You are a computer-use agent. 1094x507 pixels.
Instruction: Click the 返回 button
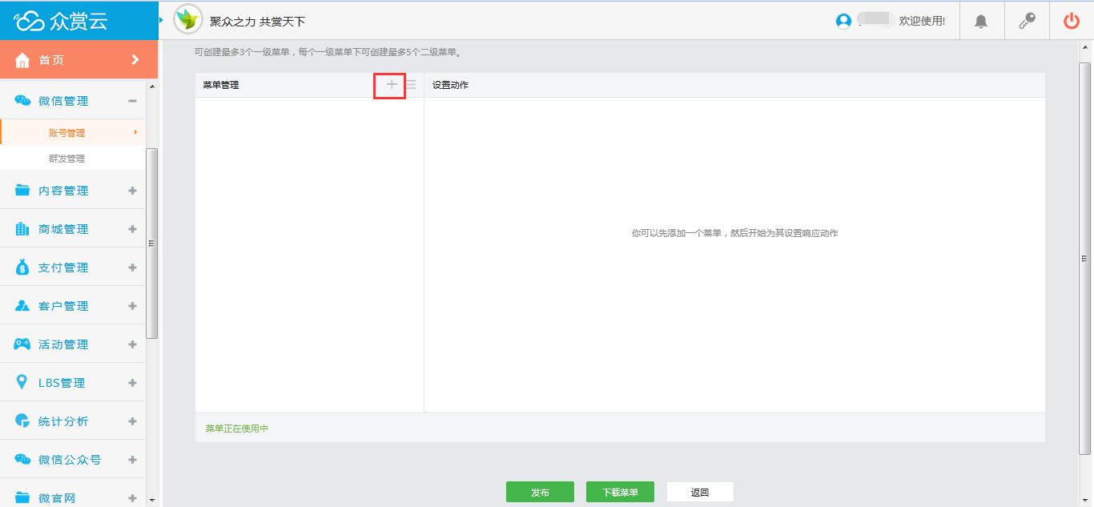[700, 492]
